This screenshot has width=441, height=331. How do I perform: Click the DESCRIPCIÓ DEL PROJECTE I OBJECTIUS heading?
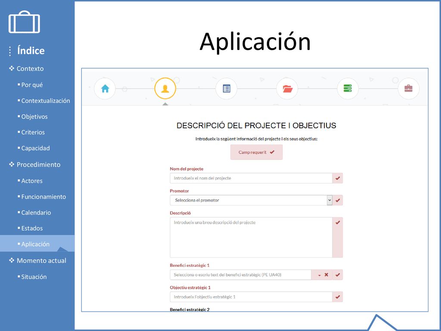pos(256,125)
